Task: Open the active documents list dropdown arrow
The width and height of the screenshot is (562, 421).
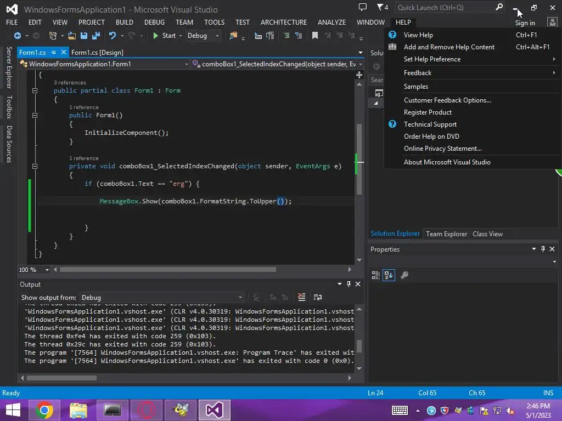Action: click(x=361, y=53)
